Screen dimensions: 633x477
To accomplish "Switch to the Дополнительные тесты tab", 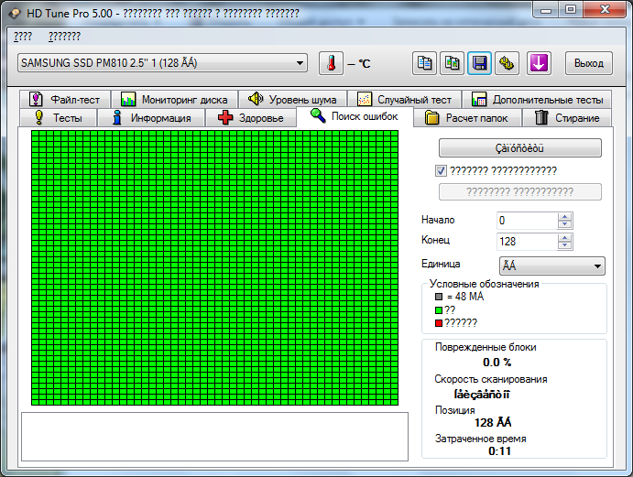I will (x=537, y=99).
